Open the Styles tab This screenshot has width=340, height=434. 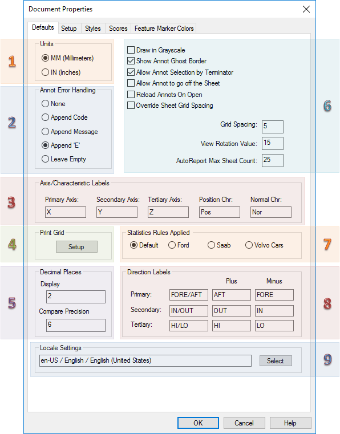pos(93,29)
